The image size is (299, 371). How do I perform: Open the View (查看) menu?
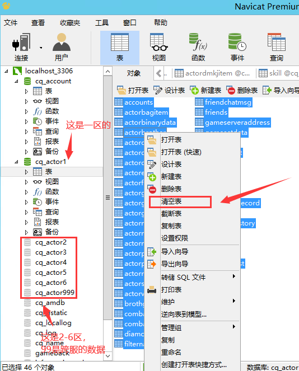tap(38, 22)
